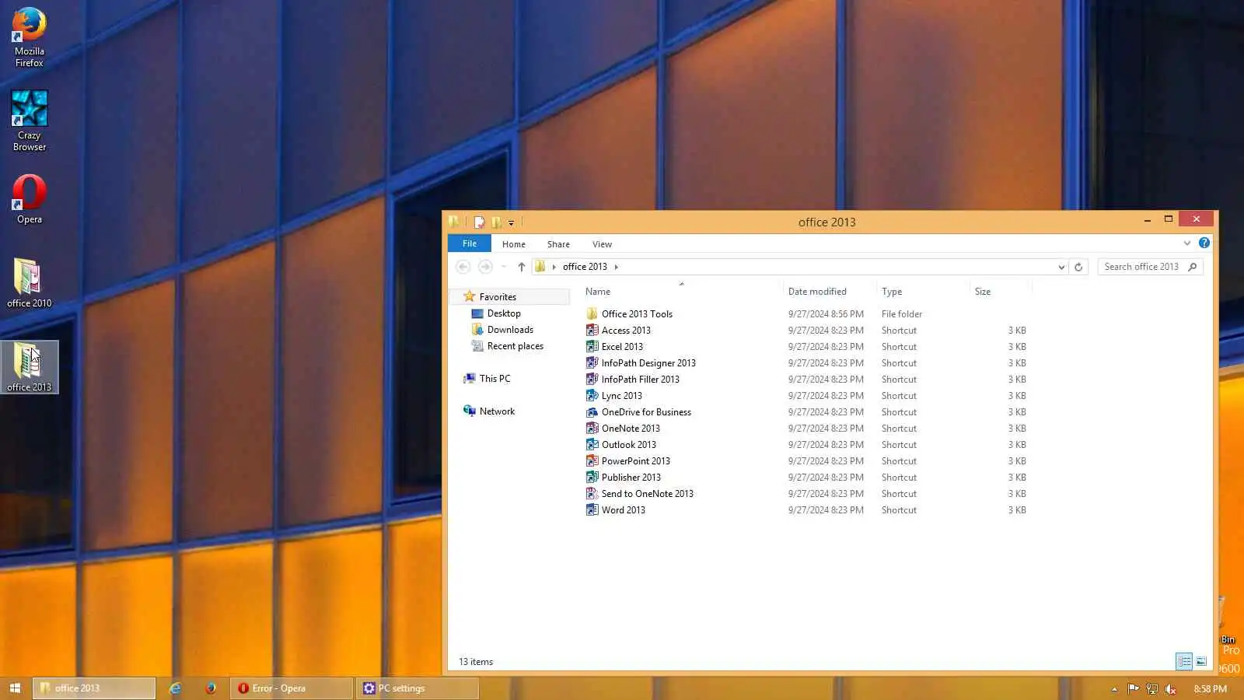Switch to the Share ribbon tab
Screen dimensions: 1244x700
(x=558, y=244)
